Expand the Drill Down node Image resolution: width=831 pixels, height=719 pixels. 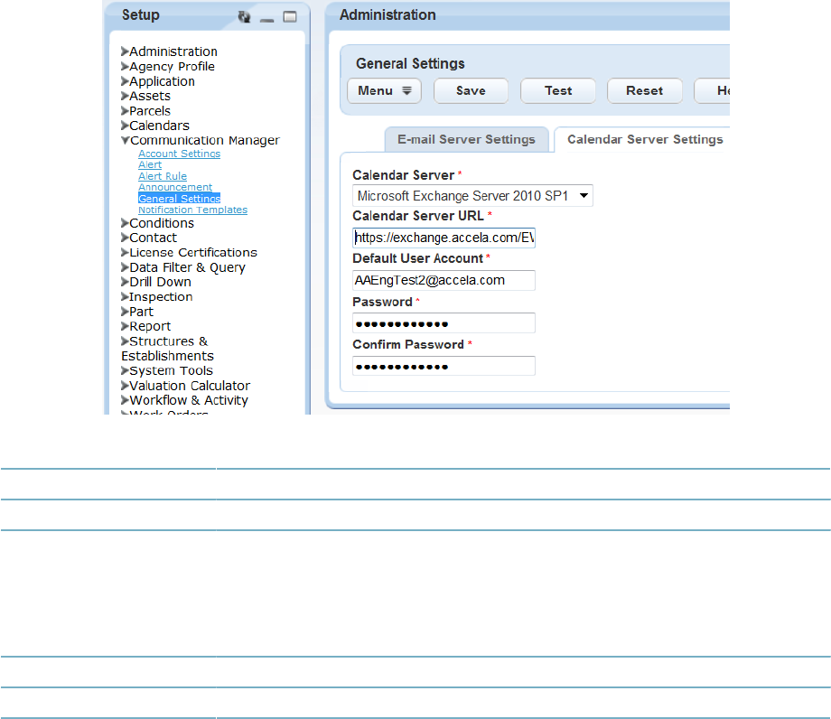(x=125, y=282)
